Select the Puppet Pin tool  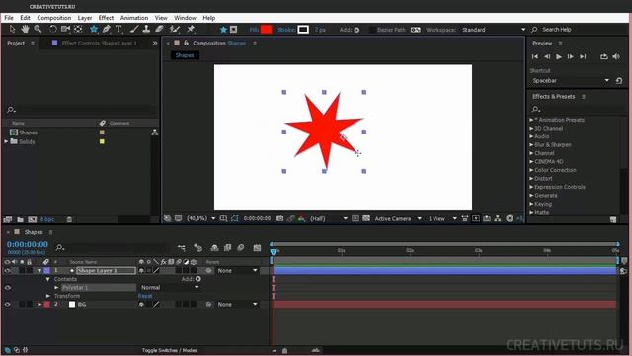[x=191, y=29]
